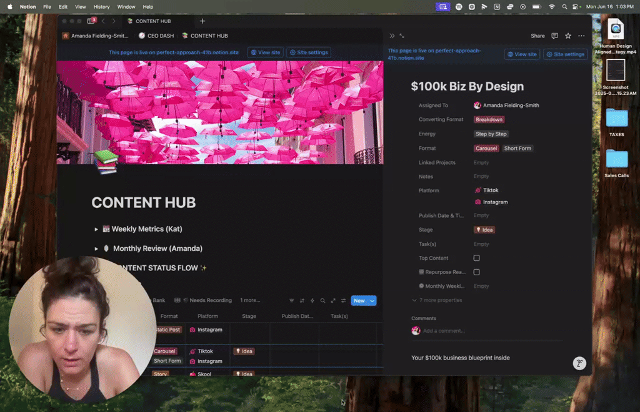The width and height of the screenshot is (640, 412).
Task: Select the red Idea stage tag
Action: click(484, 230)
